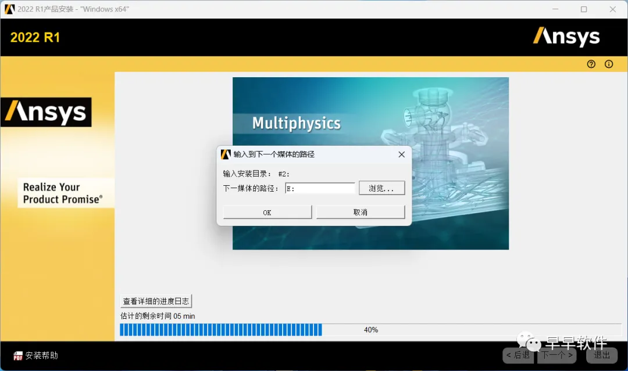The image size is (628, 371).
Task: Click OK in the media path dialog
Action: click(267, 212)
